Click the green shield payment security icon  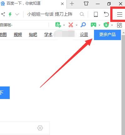pyautogui.click(x=106, y=25)
